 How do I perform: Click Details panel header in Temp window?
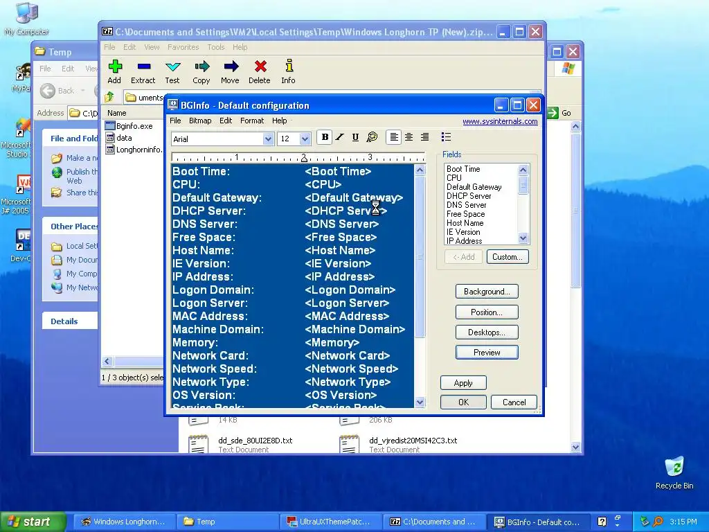click(x=70, y=321)
